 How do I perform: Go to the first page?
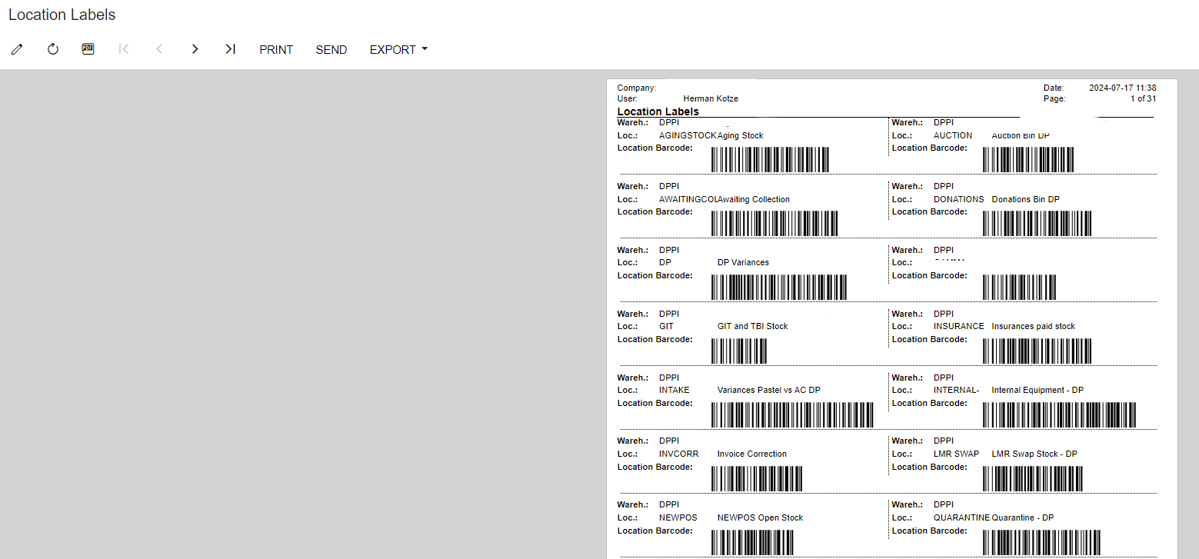click(x=124, y=49)
